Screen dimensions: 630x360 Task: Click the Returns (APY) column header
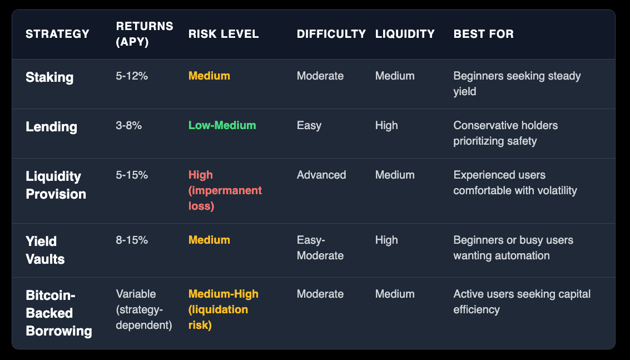pyautogui.click(x=145, y=34)
